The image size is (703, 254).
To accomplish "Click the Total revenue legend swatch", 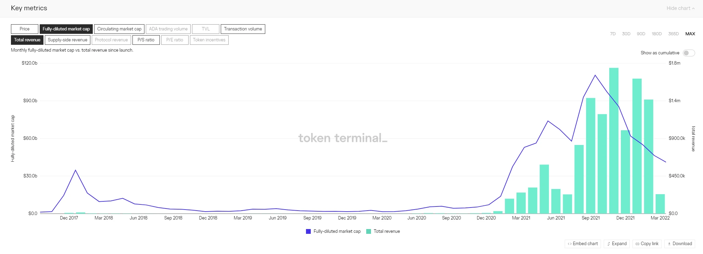I will tap(369, 231).
